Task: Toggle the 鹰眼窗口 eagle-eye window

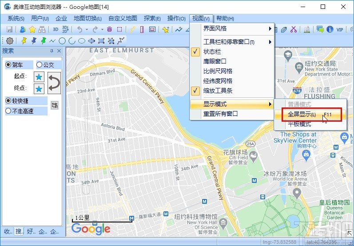Action: tap(232, 61)
